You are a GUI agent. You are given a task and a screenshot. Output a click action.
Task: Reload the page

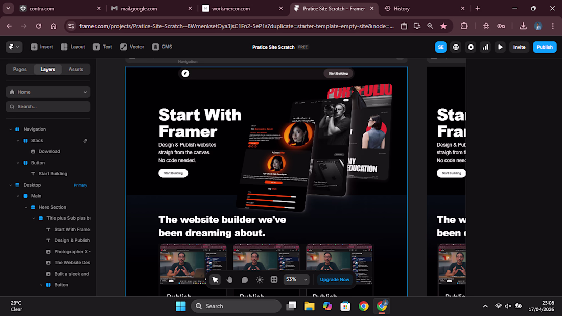(39, 26)
